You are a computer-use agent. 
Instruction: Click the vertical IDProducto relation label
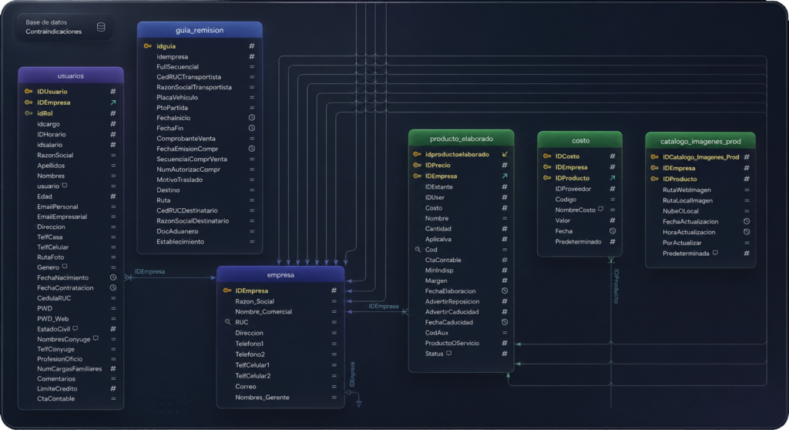click(x=616, y=286)
